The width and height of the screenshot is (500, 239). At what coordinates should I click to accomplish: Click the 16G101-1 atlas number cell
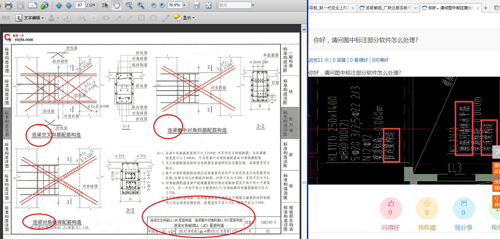pos(268,222)
